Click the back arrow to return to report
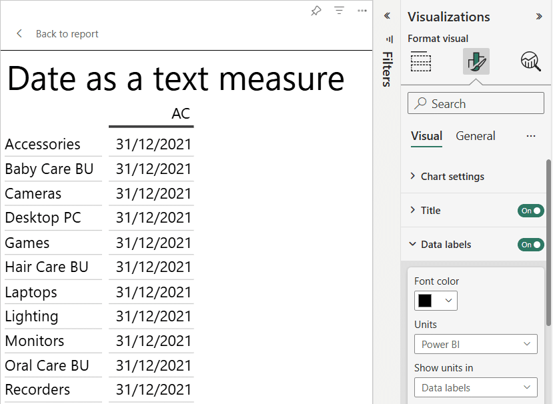Viewport: 553px width, 404px height. pos(19,34)
